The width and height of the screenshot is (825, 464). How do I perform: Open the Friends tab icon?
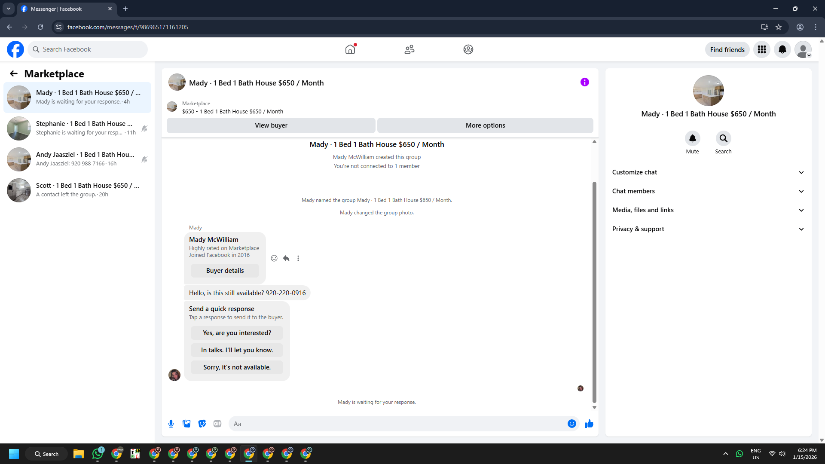409,49
